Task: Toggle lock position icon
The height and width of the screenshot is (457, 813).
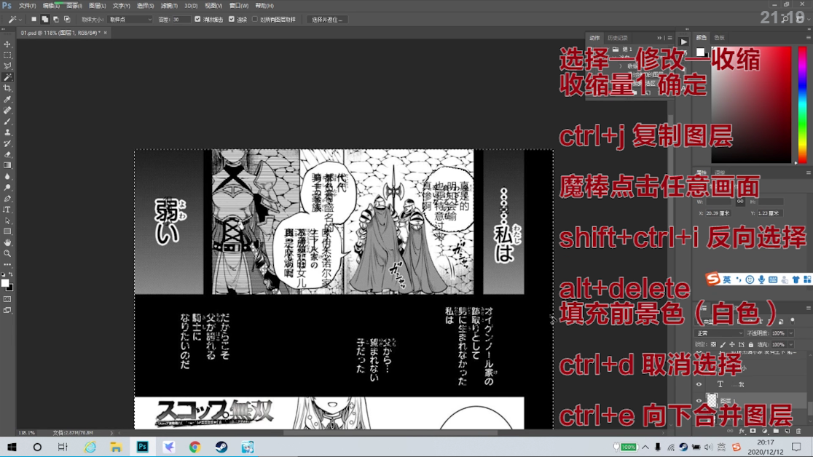Action: 732,344
